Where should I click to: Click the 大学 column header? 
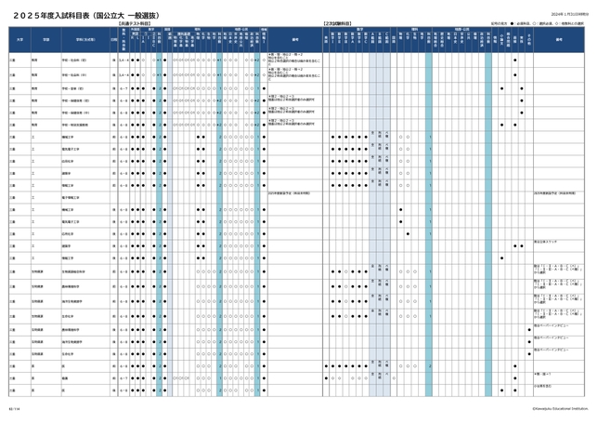(x=19, y=40)
